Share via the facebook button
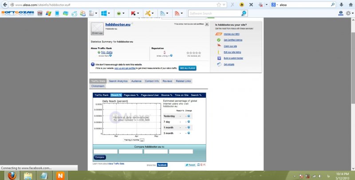Viewport: 355px width, 180px height. coord(162,165)
